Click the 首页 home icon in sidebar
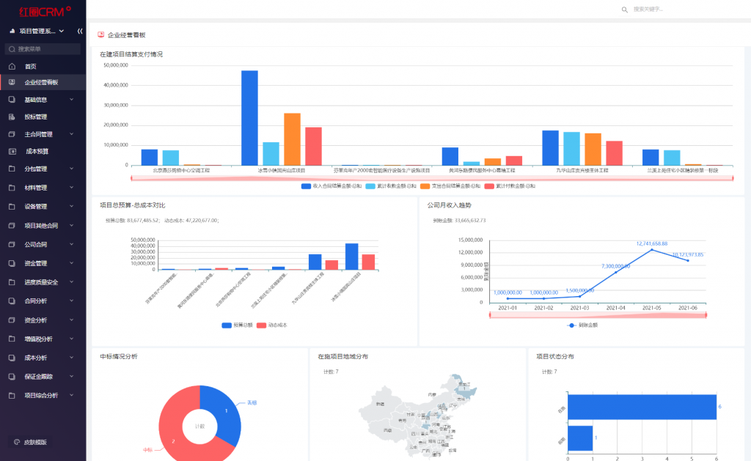Image resolution: width=751 pixels, height=461 pixels. (12, 66)
